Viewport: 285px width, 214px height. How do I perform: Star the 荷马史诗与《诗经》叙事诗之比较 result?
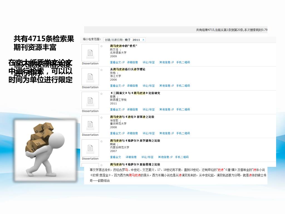[101, 118]
